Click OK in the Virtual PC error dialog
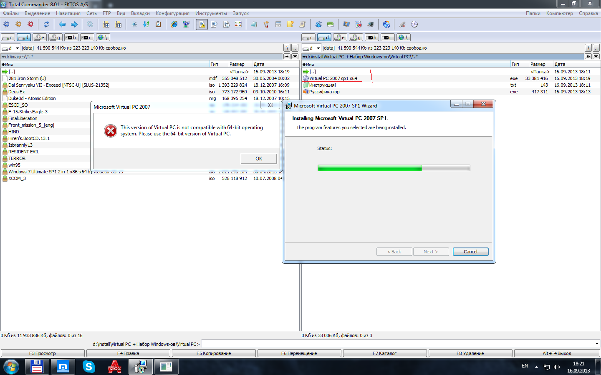Image resolution: width=601 pixels, height=375 pixels. [x=259, y=159]
